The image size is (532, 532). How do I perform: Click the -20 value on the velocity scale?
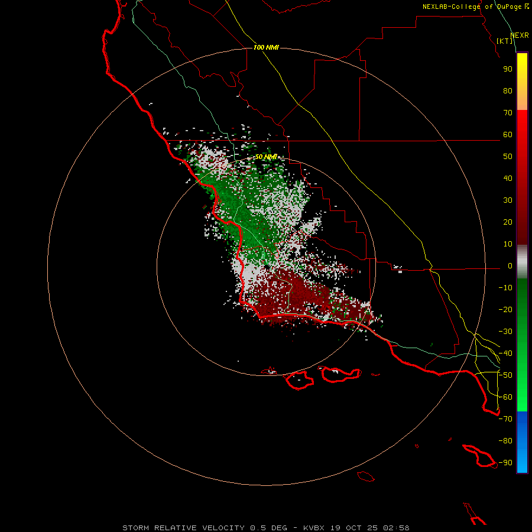tap(505, 310)
